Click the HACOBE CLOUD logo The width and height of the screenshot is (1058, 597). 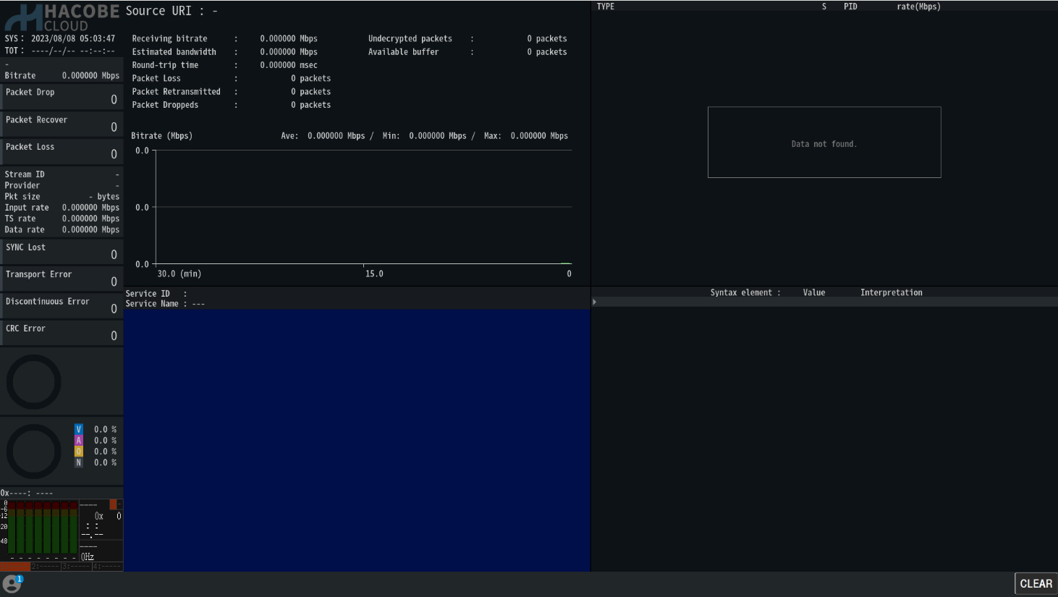point(61,17)
